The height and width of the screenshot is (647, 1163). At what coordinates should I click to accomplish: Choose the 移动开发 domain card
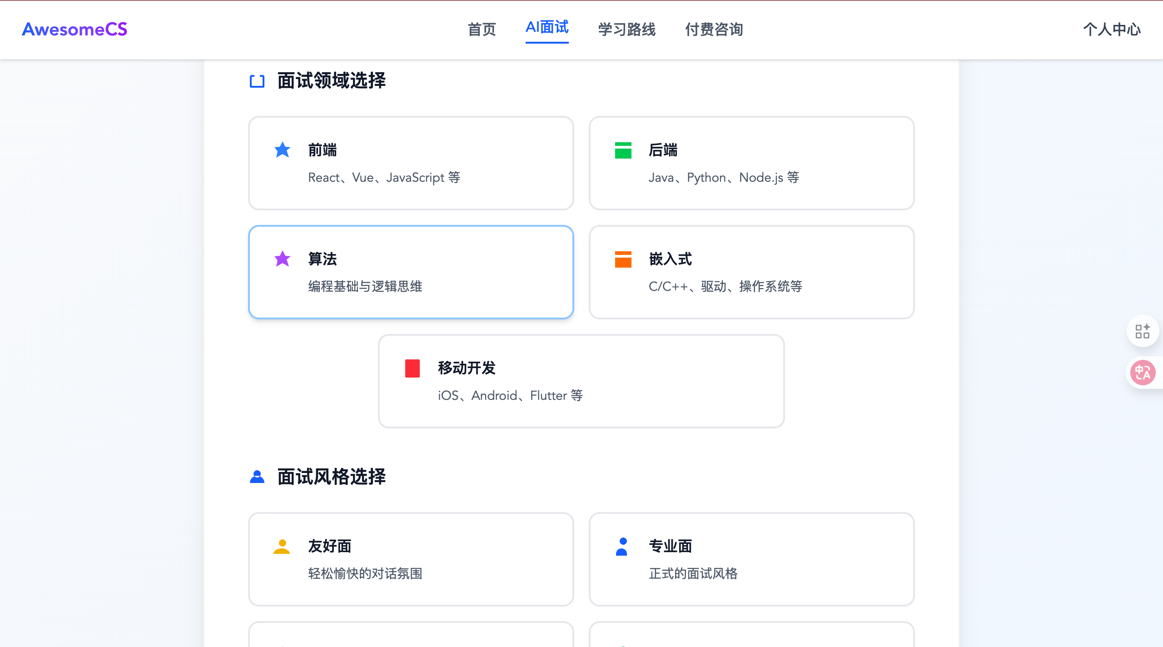pos(581,382)
